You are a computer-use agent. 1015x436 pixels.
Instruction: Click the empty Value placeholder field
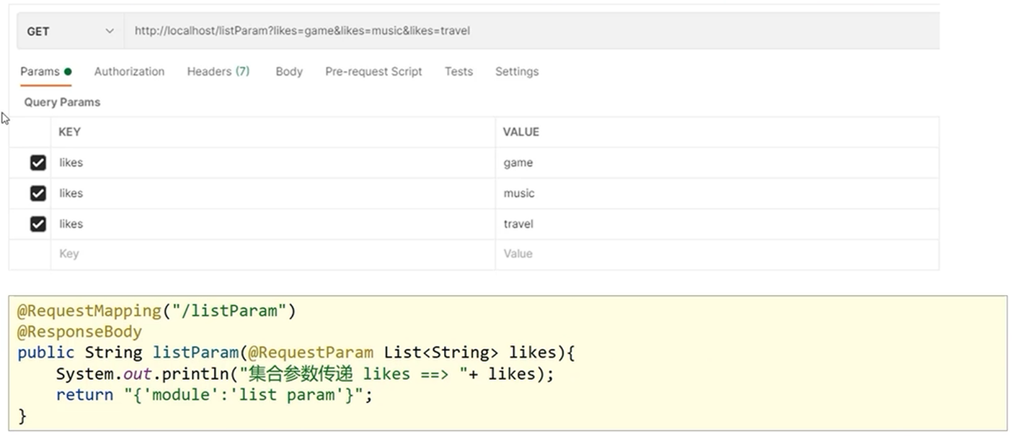[717, 254]
